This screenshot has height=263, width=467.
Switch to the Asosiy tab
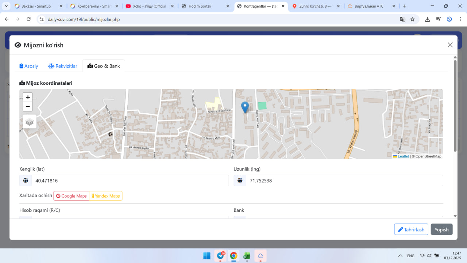point(29,66)
